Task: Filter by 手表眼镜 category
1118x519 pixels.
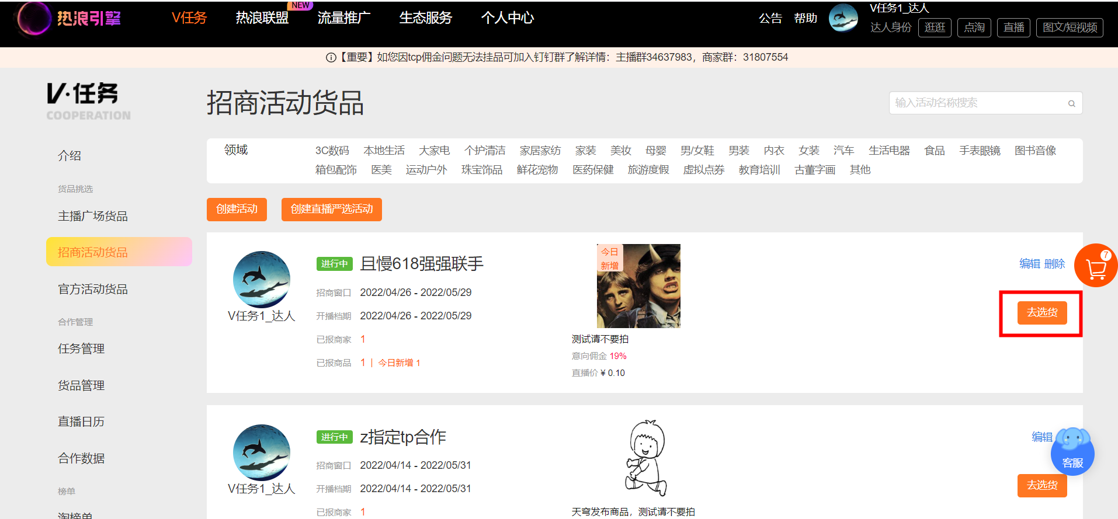Action: pyautogui.click(x=980, y=151)
